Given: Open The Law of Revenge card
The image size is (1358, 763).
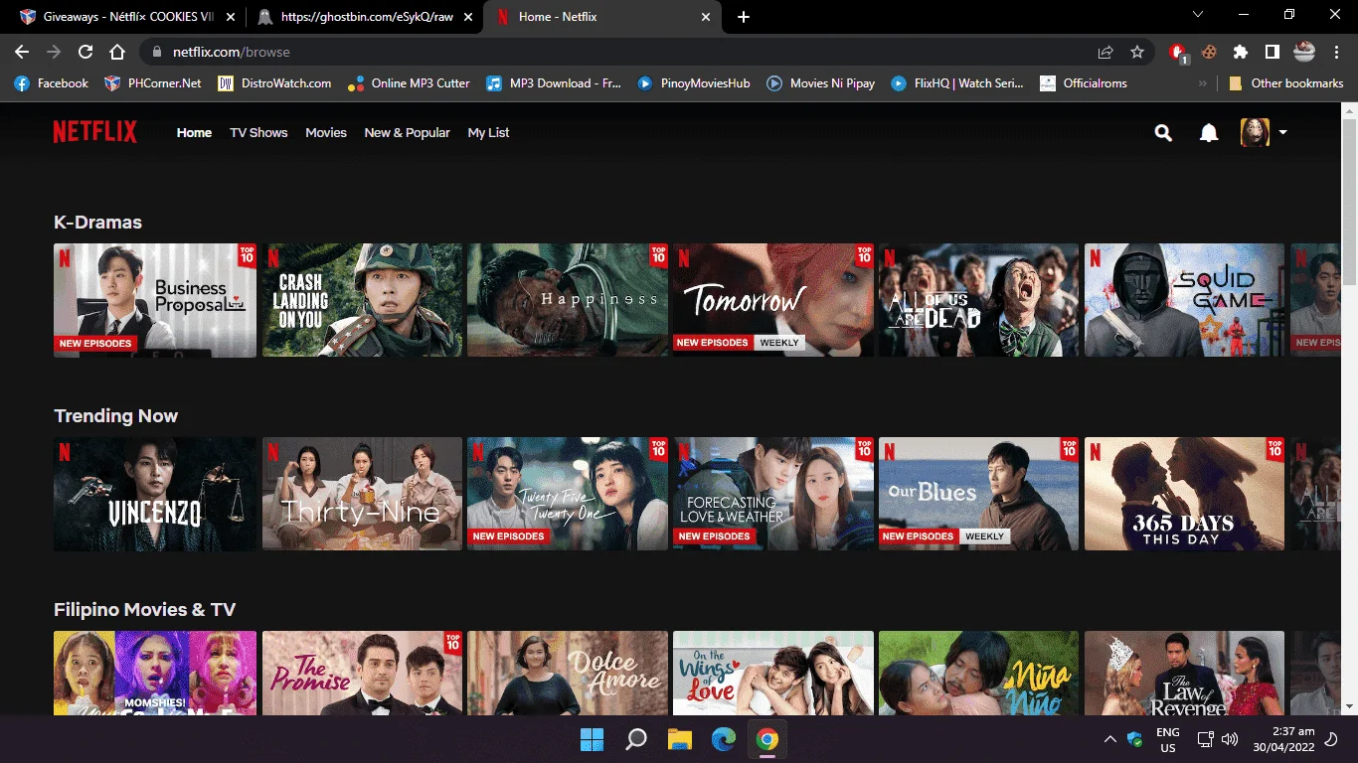Looking at the screenshot, I should point(1184,673).
